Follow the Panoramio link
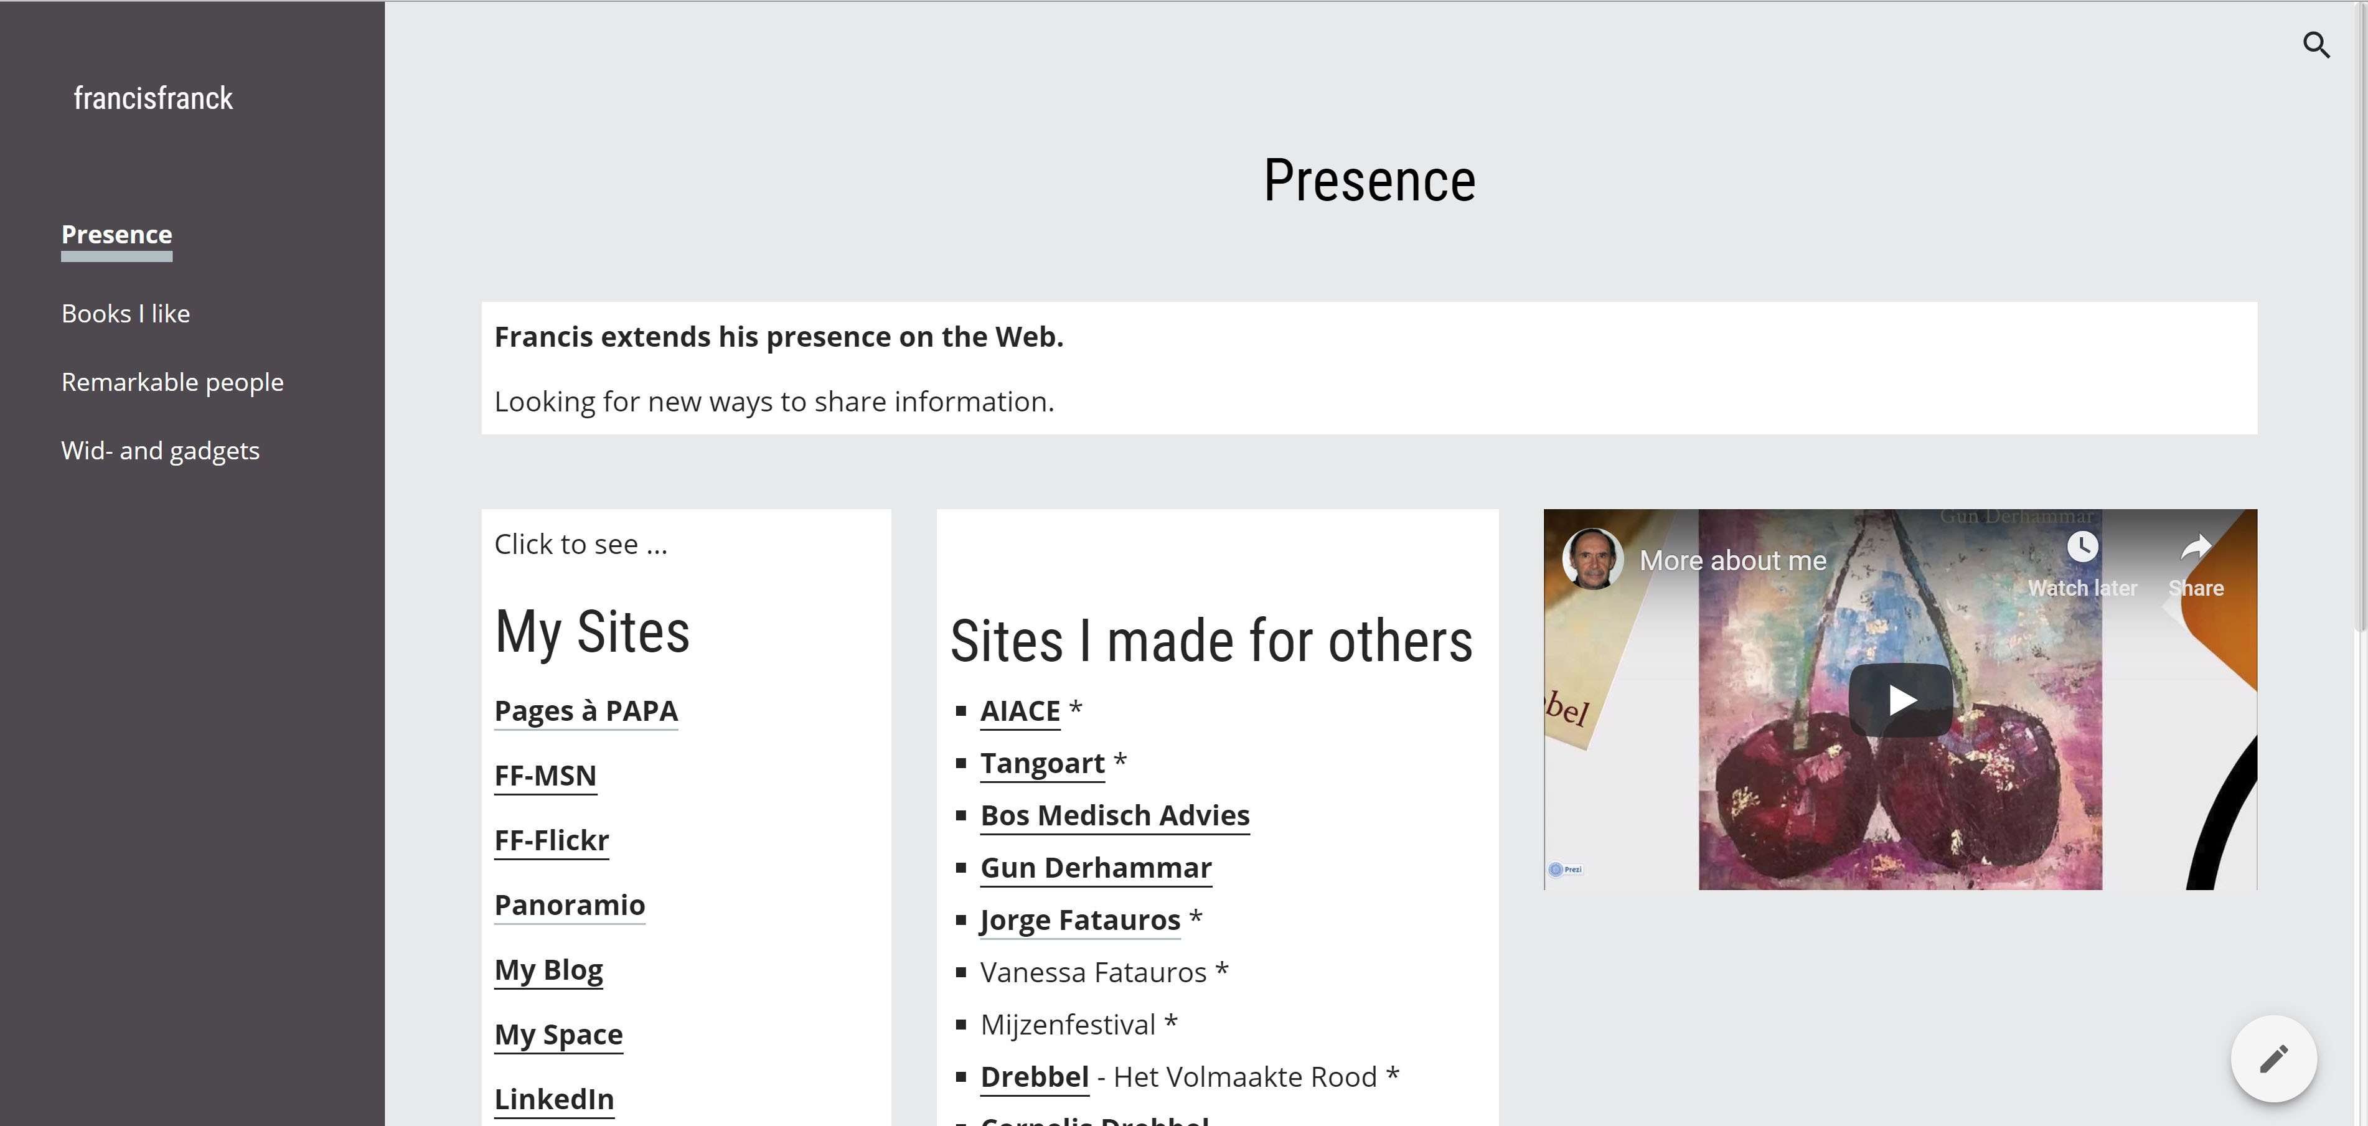The width and height of the screenshot is (2368, 1126). (570, 906)
